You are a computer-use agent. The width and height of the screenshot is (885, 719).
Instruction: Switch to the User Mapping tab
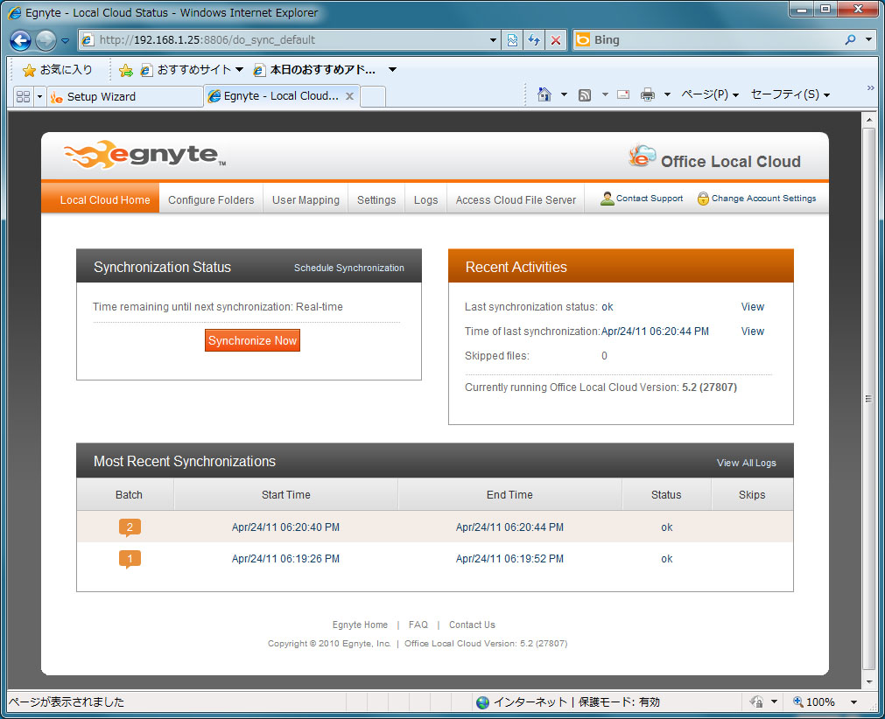[x=306, y=200]
